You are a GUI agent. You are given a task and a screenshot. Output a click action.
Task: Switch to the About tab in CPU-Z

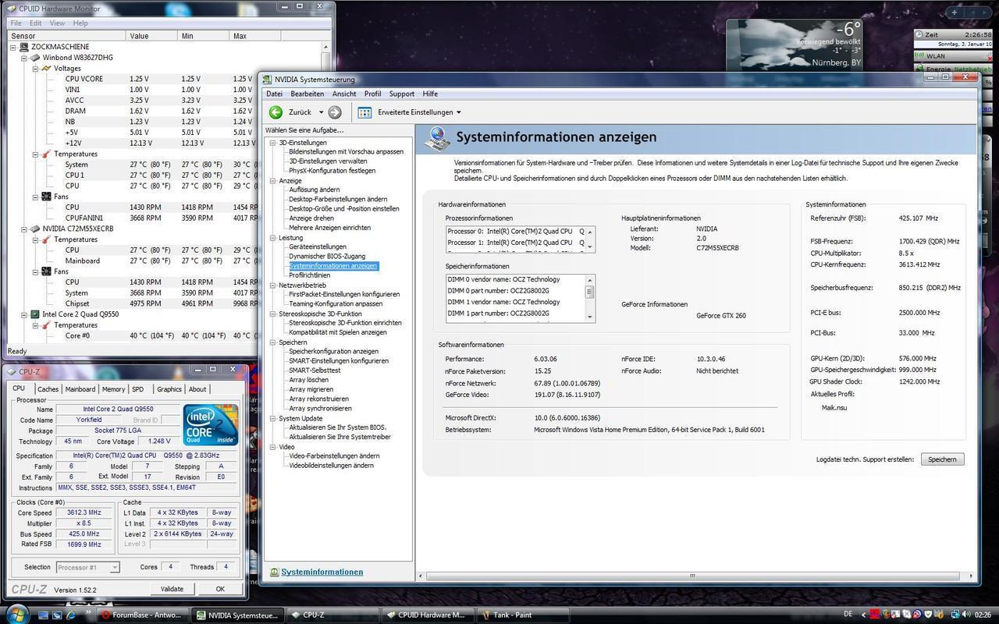coord(197,388)
